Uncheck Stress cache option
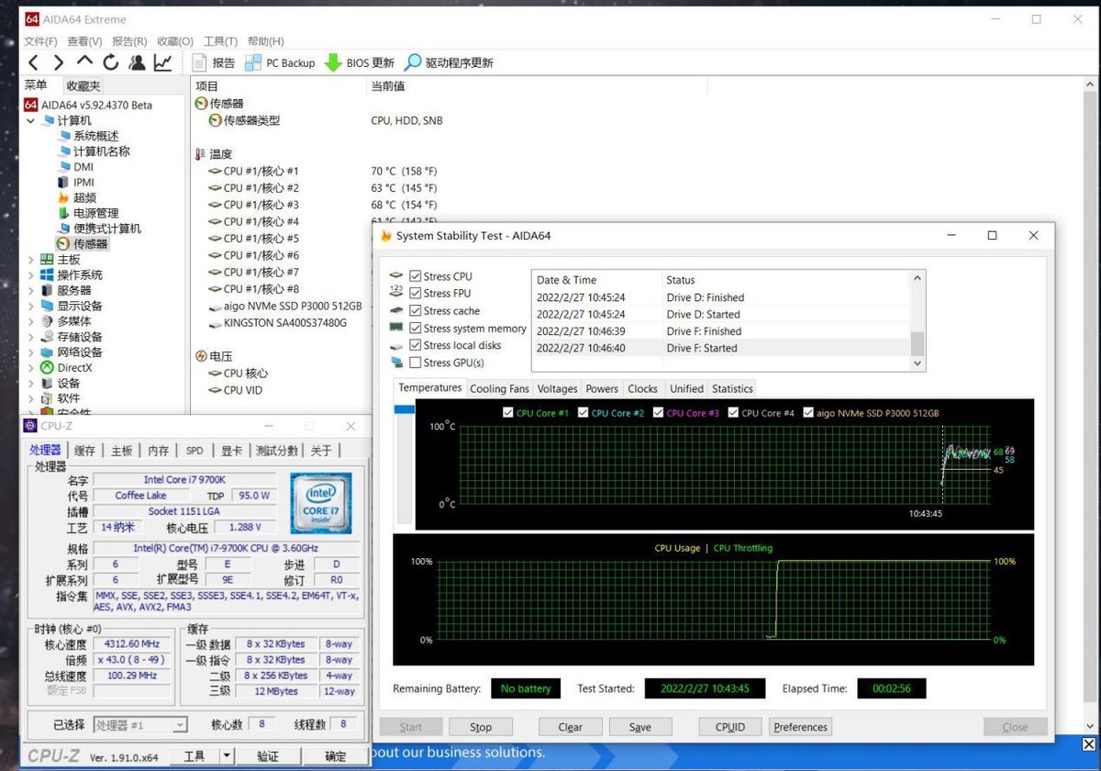This screenshot has height=771, width=1101. tap(416, 311)
